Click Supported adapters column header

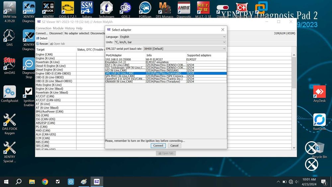pos(206,55)
